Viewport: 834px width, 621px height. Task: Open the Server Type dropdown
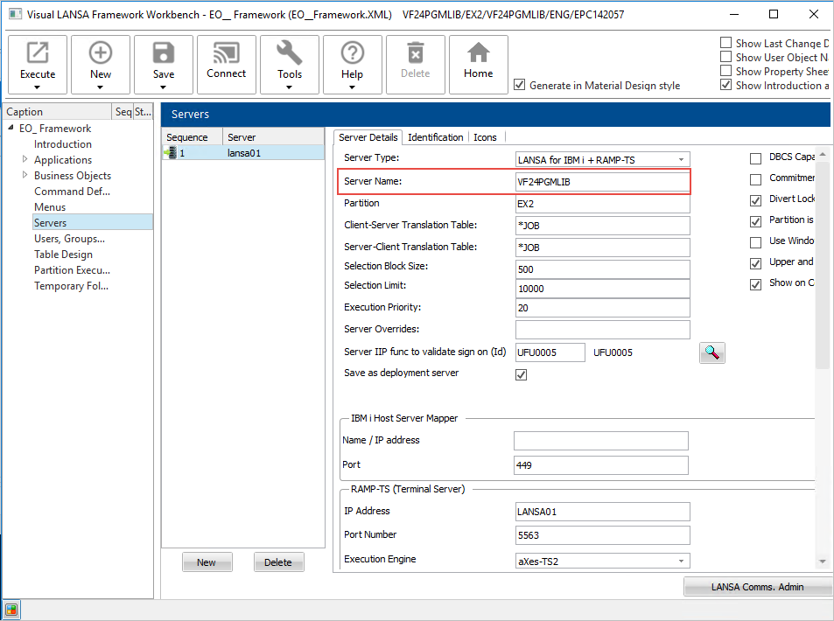pos(681,159)
